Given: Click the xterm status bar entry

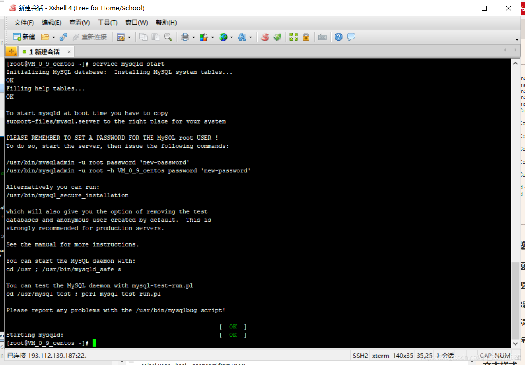Looking at the screenshot, I should pyautogui.click(x=380, y=356).
